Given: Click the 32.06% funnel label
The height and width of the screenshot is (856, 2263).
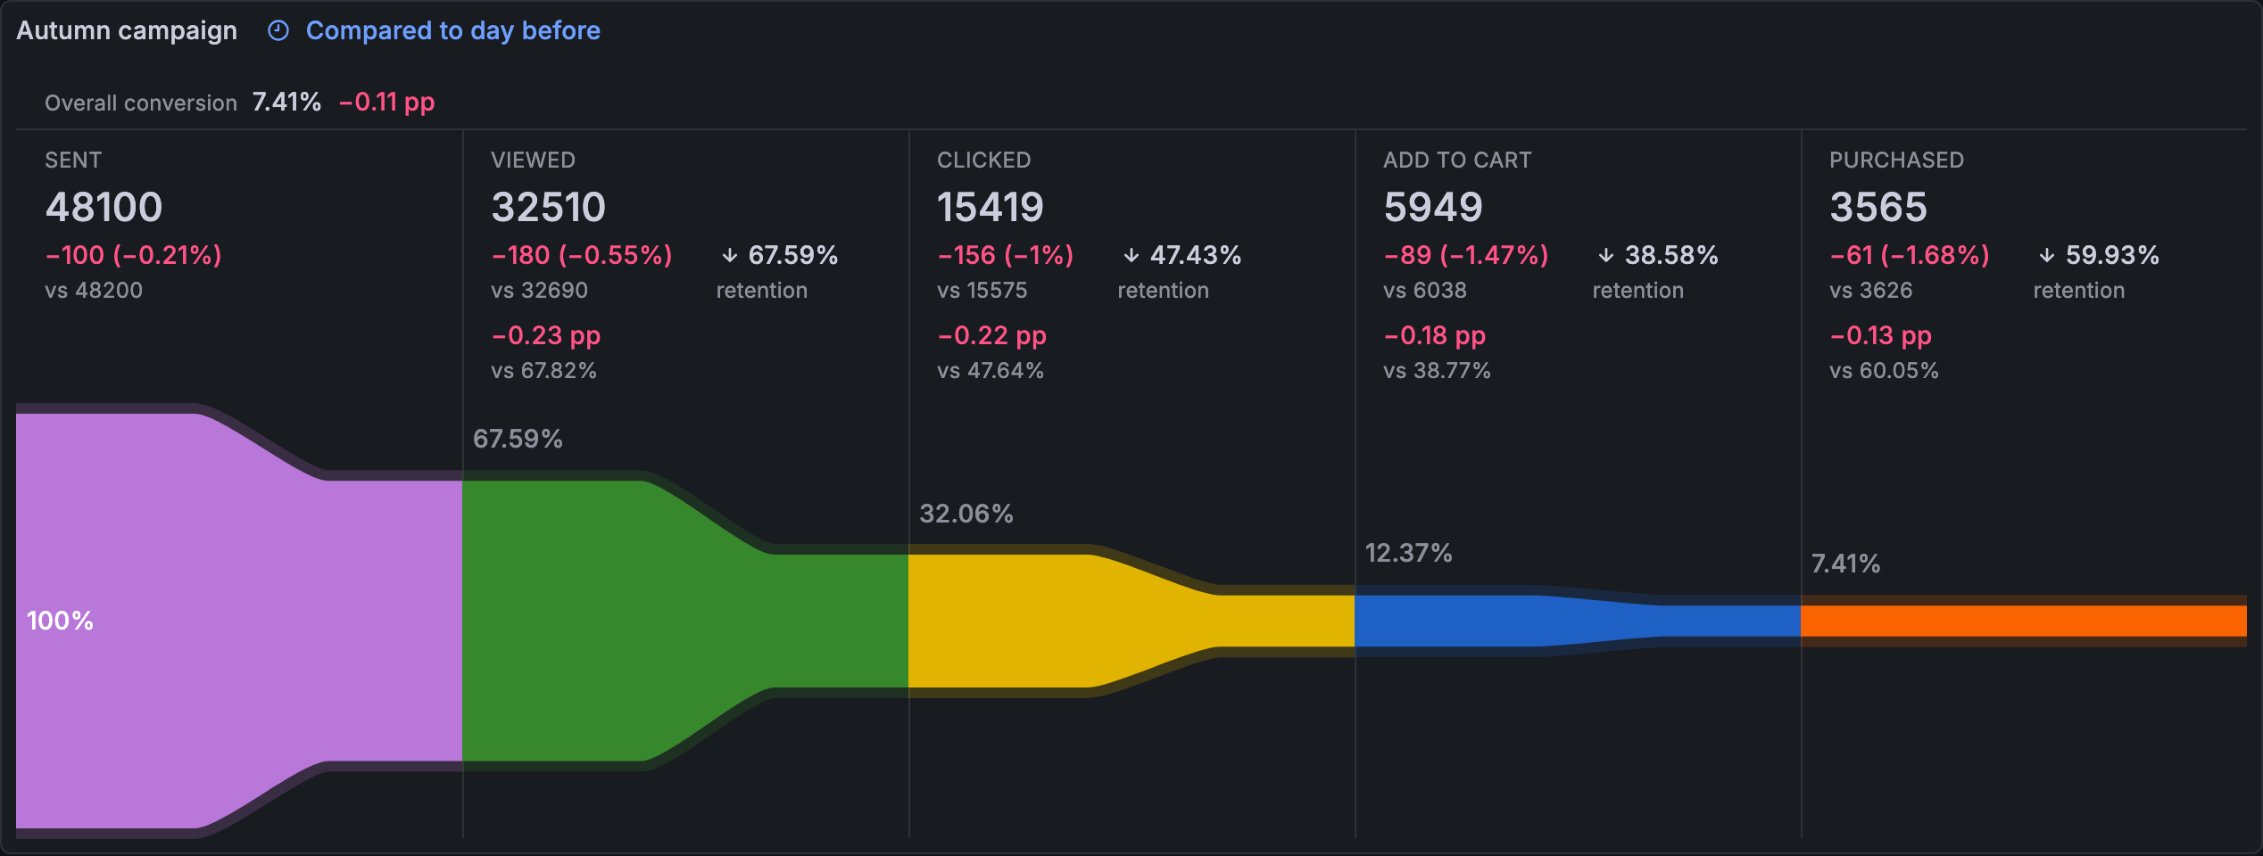Looking at the screenshot, I should pyautogui.click(x=966, y=514).
